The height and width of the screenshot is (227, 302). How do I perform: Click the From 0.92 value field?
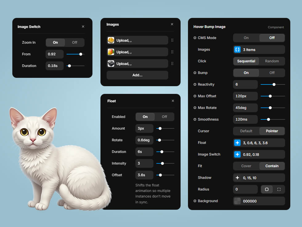[x=55, y=54]
